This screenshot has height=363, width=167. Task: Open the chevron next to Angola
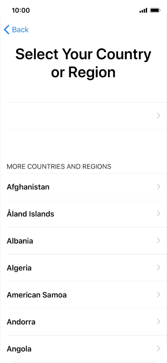coord(159,349)
